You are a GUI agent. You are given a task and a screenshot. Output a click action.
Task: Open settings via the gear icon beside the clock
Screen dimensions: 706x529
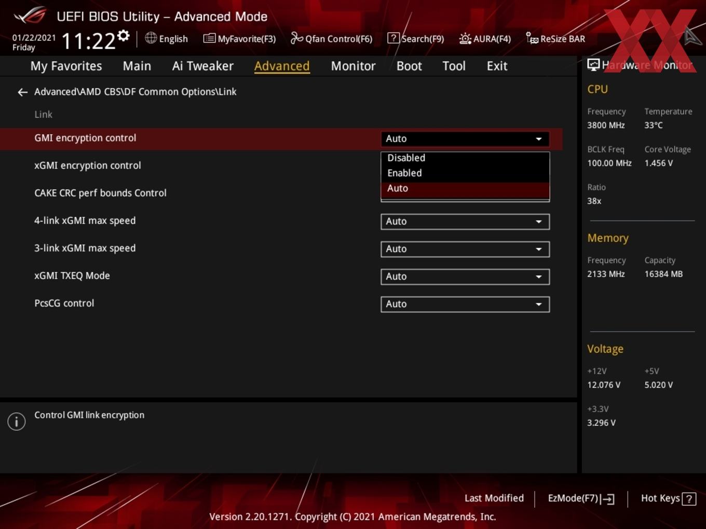(124, 36)
